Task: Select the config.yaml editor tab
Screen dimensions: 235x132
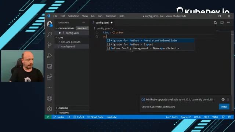Action: coord(102,23)
